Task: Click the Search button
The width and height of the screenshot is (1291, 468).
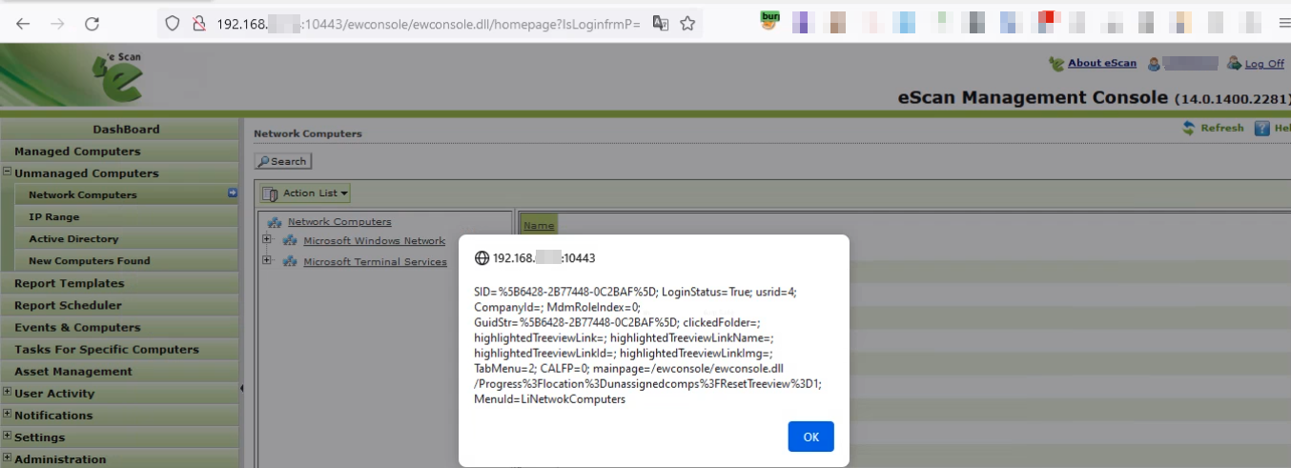Action: 282,162
